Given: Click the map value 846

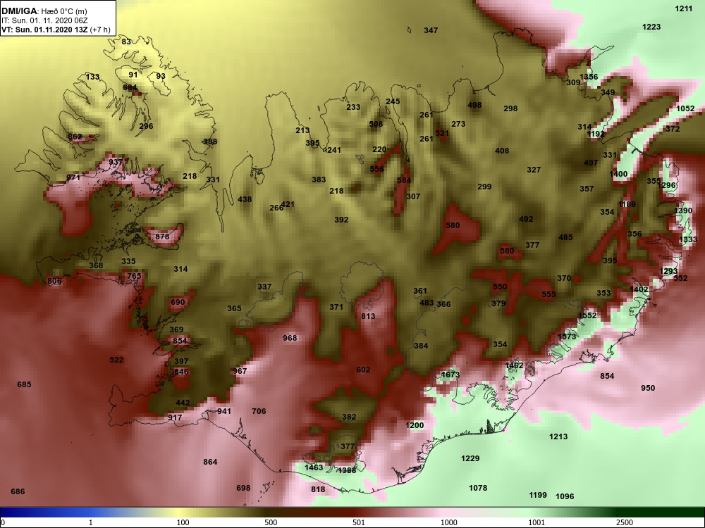Looking at the screenshot, I should [x=181, y=372].
